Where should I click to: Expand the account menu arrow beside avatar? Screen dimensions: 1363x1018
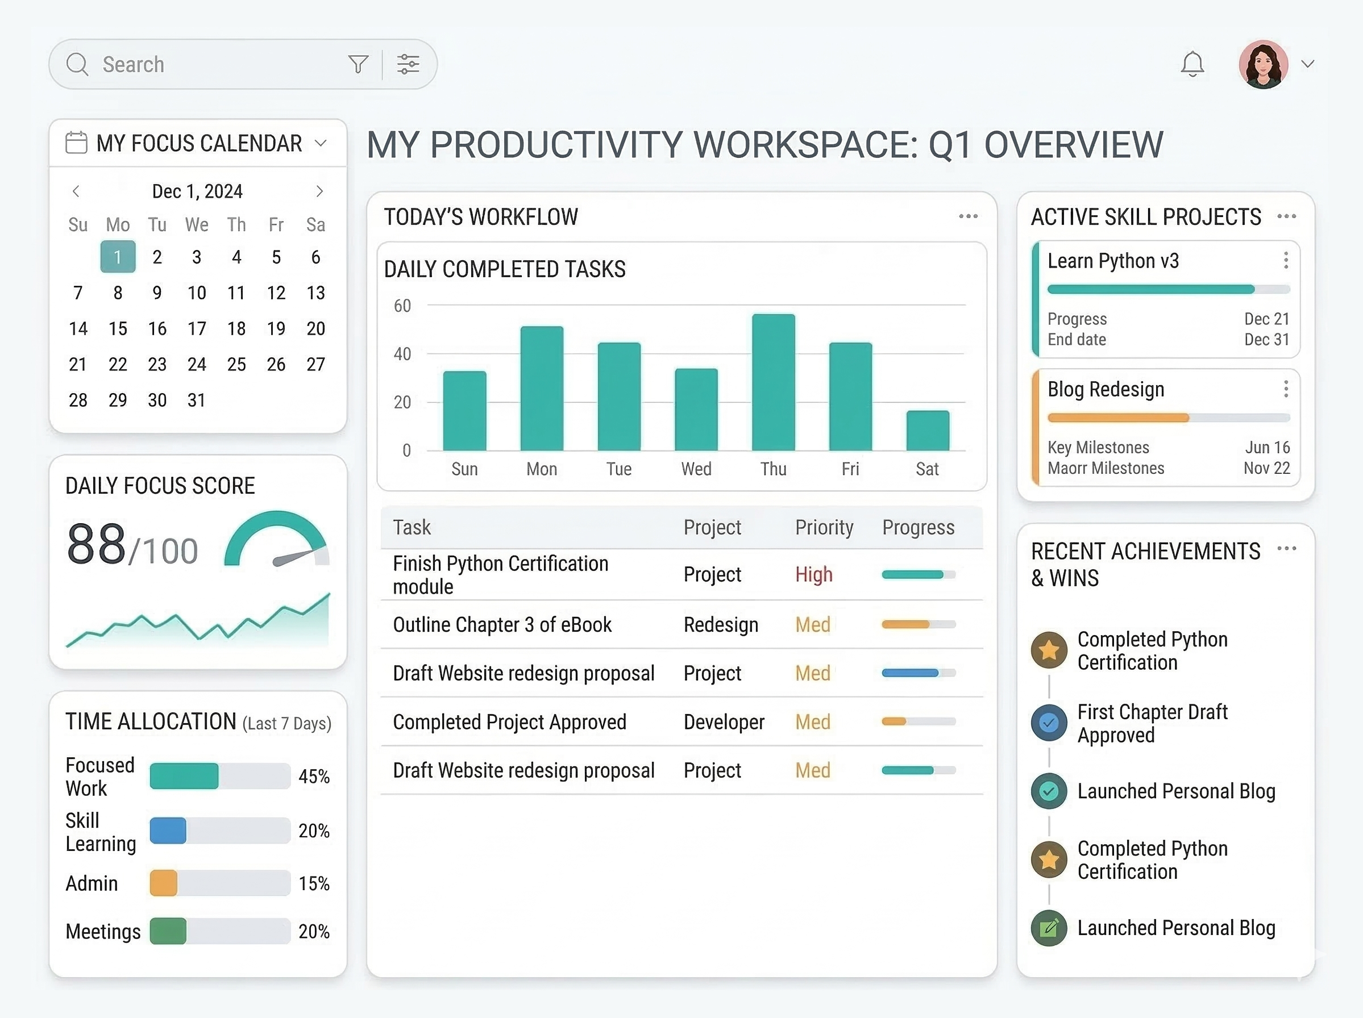tap(1307, 64)
